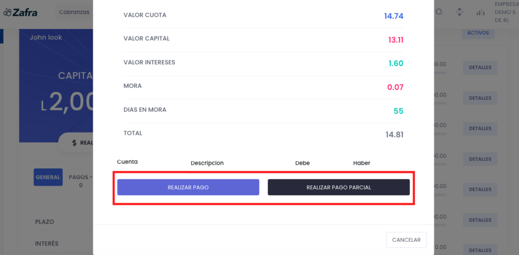Image resolution: width=519 pixels, height=255 pixels.
Task: Switch to the GENERAL tab
Action: click(48, 177)
